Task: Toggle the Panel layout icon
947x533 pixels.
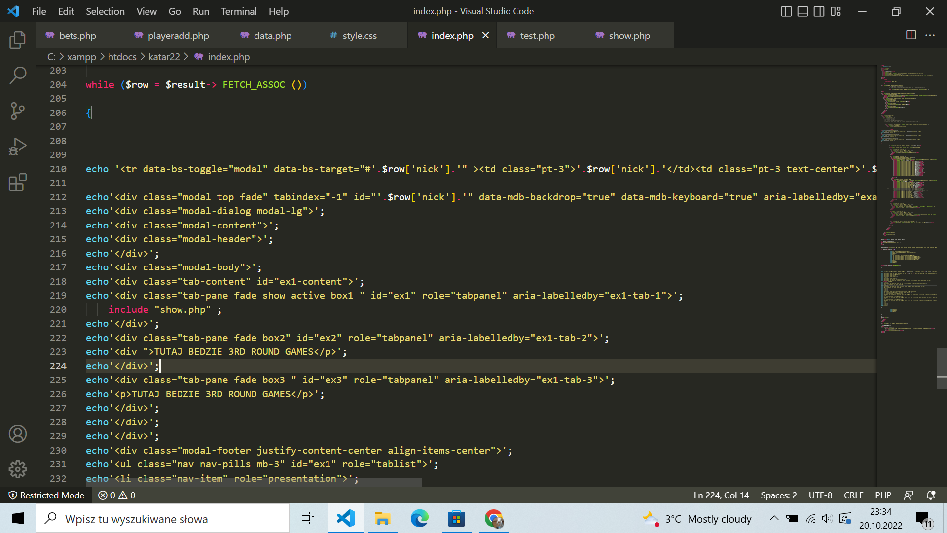Action: [802, 11]
